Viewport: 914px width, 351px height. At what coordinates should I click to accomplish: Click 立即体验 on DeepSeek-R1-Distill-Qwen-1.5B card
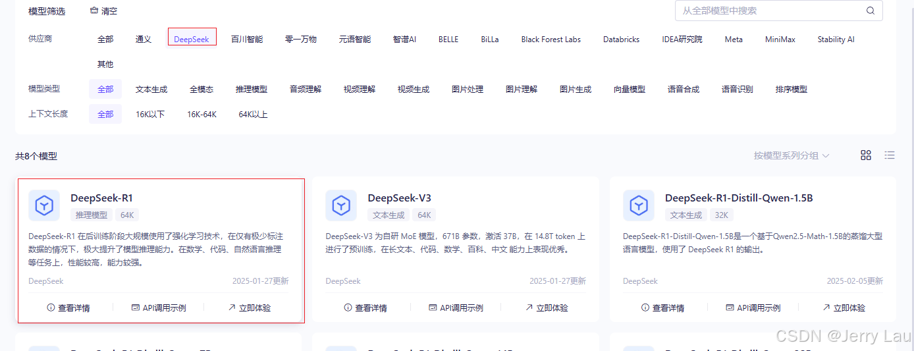coord(844,308)
